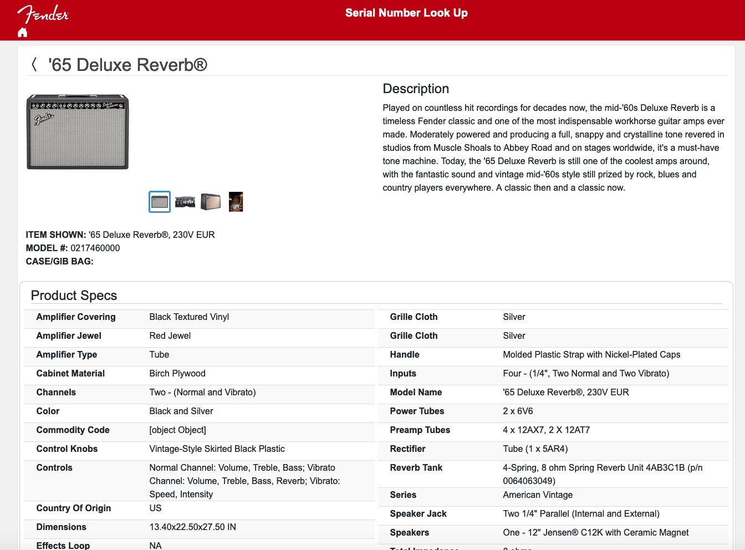Click the Fender logo in the header
Viewport: 745px width, 550px height.
click(x=43, y=14)
